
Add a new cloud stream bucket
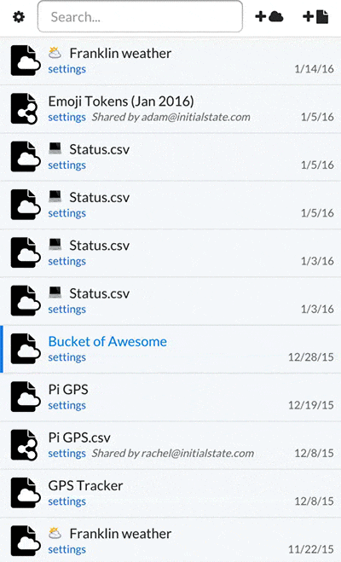[x=269, y=16]
